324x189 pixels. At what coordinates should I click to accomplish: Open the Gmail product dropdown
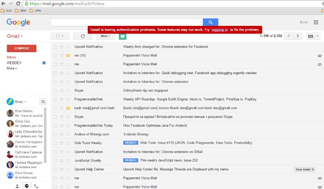(x=15, y=36)
